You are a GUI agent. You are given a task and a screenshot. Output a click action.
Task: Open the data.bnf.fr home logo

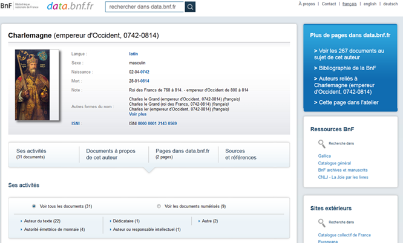click(x=70, y=6)
